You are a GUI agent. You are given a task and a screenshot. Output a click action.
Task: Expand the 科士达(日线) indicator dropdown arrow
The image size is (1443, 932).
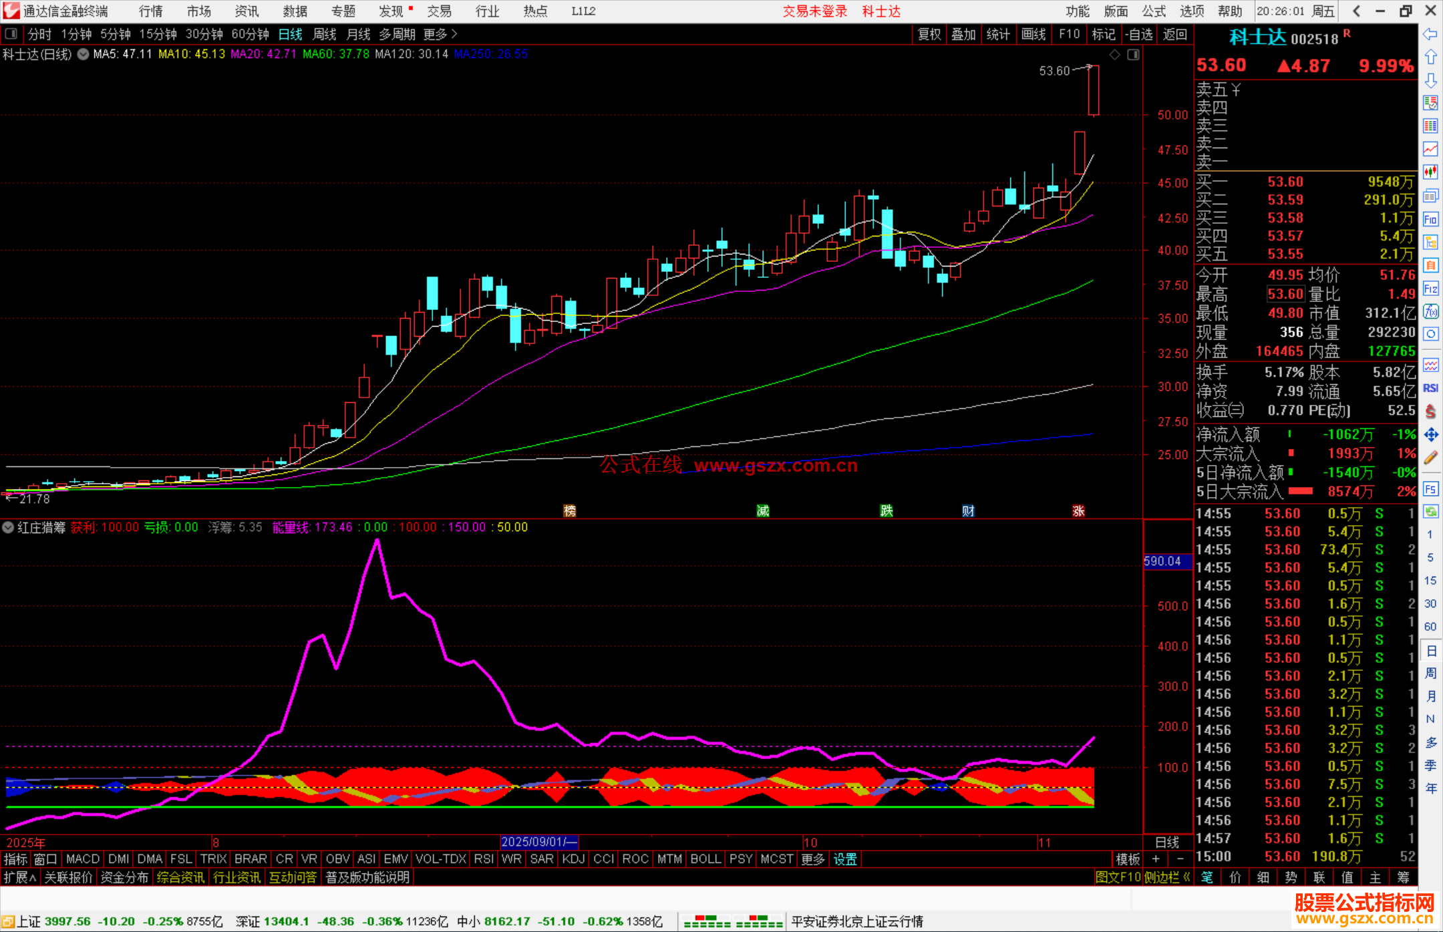pyautogui.click(x=83, y=55)
